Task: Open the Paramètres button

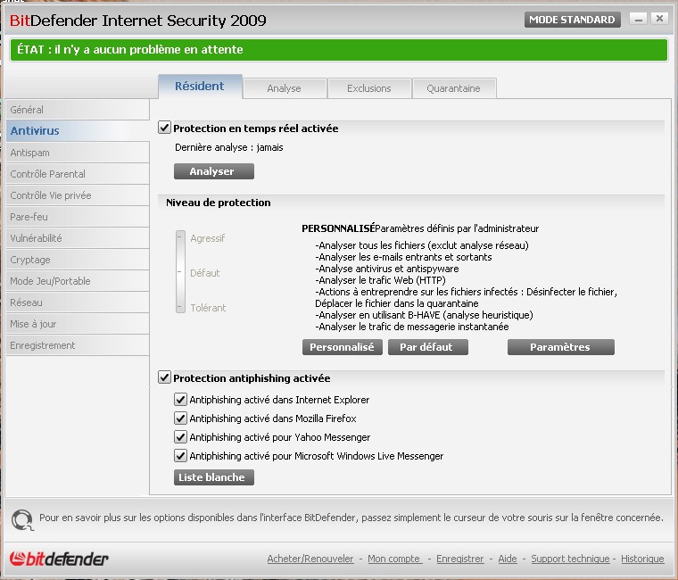Action: click(x=561, y=347)
